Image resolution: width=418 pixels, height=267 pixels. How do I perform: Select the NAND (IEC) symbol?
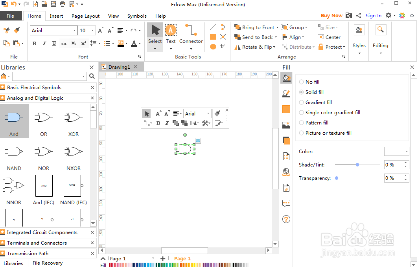coord(73,190)
